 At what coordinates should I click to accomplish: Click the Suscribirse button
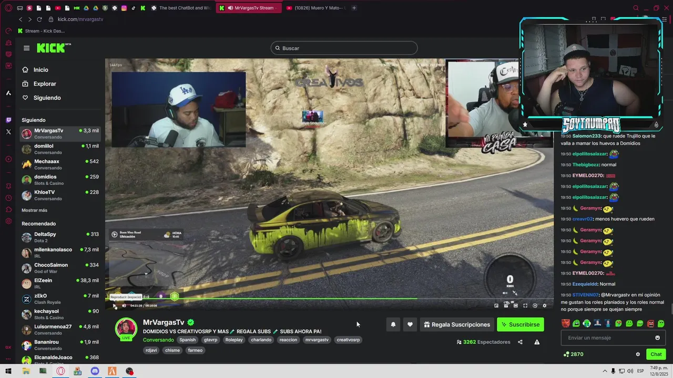pyautogui.click(x=521, y=324)
